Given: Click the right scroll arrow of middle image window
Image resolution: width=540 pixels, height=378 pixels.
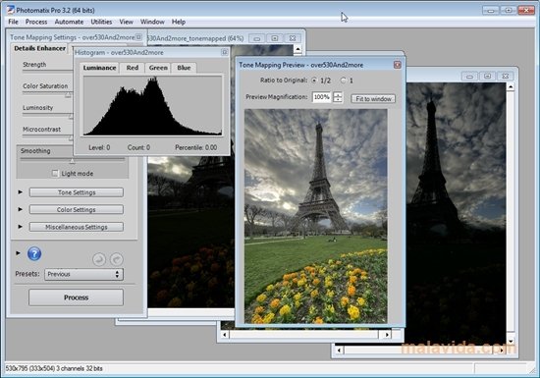Looking at the screenshot, I should [387, 334].
